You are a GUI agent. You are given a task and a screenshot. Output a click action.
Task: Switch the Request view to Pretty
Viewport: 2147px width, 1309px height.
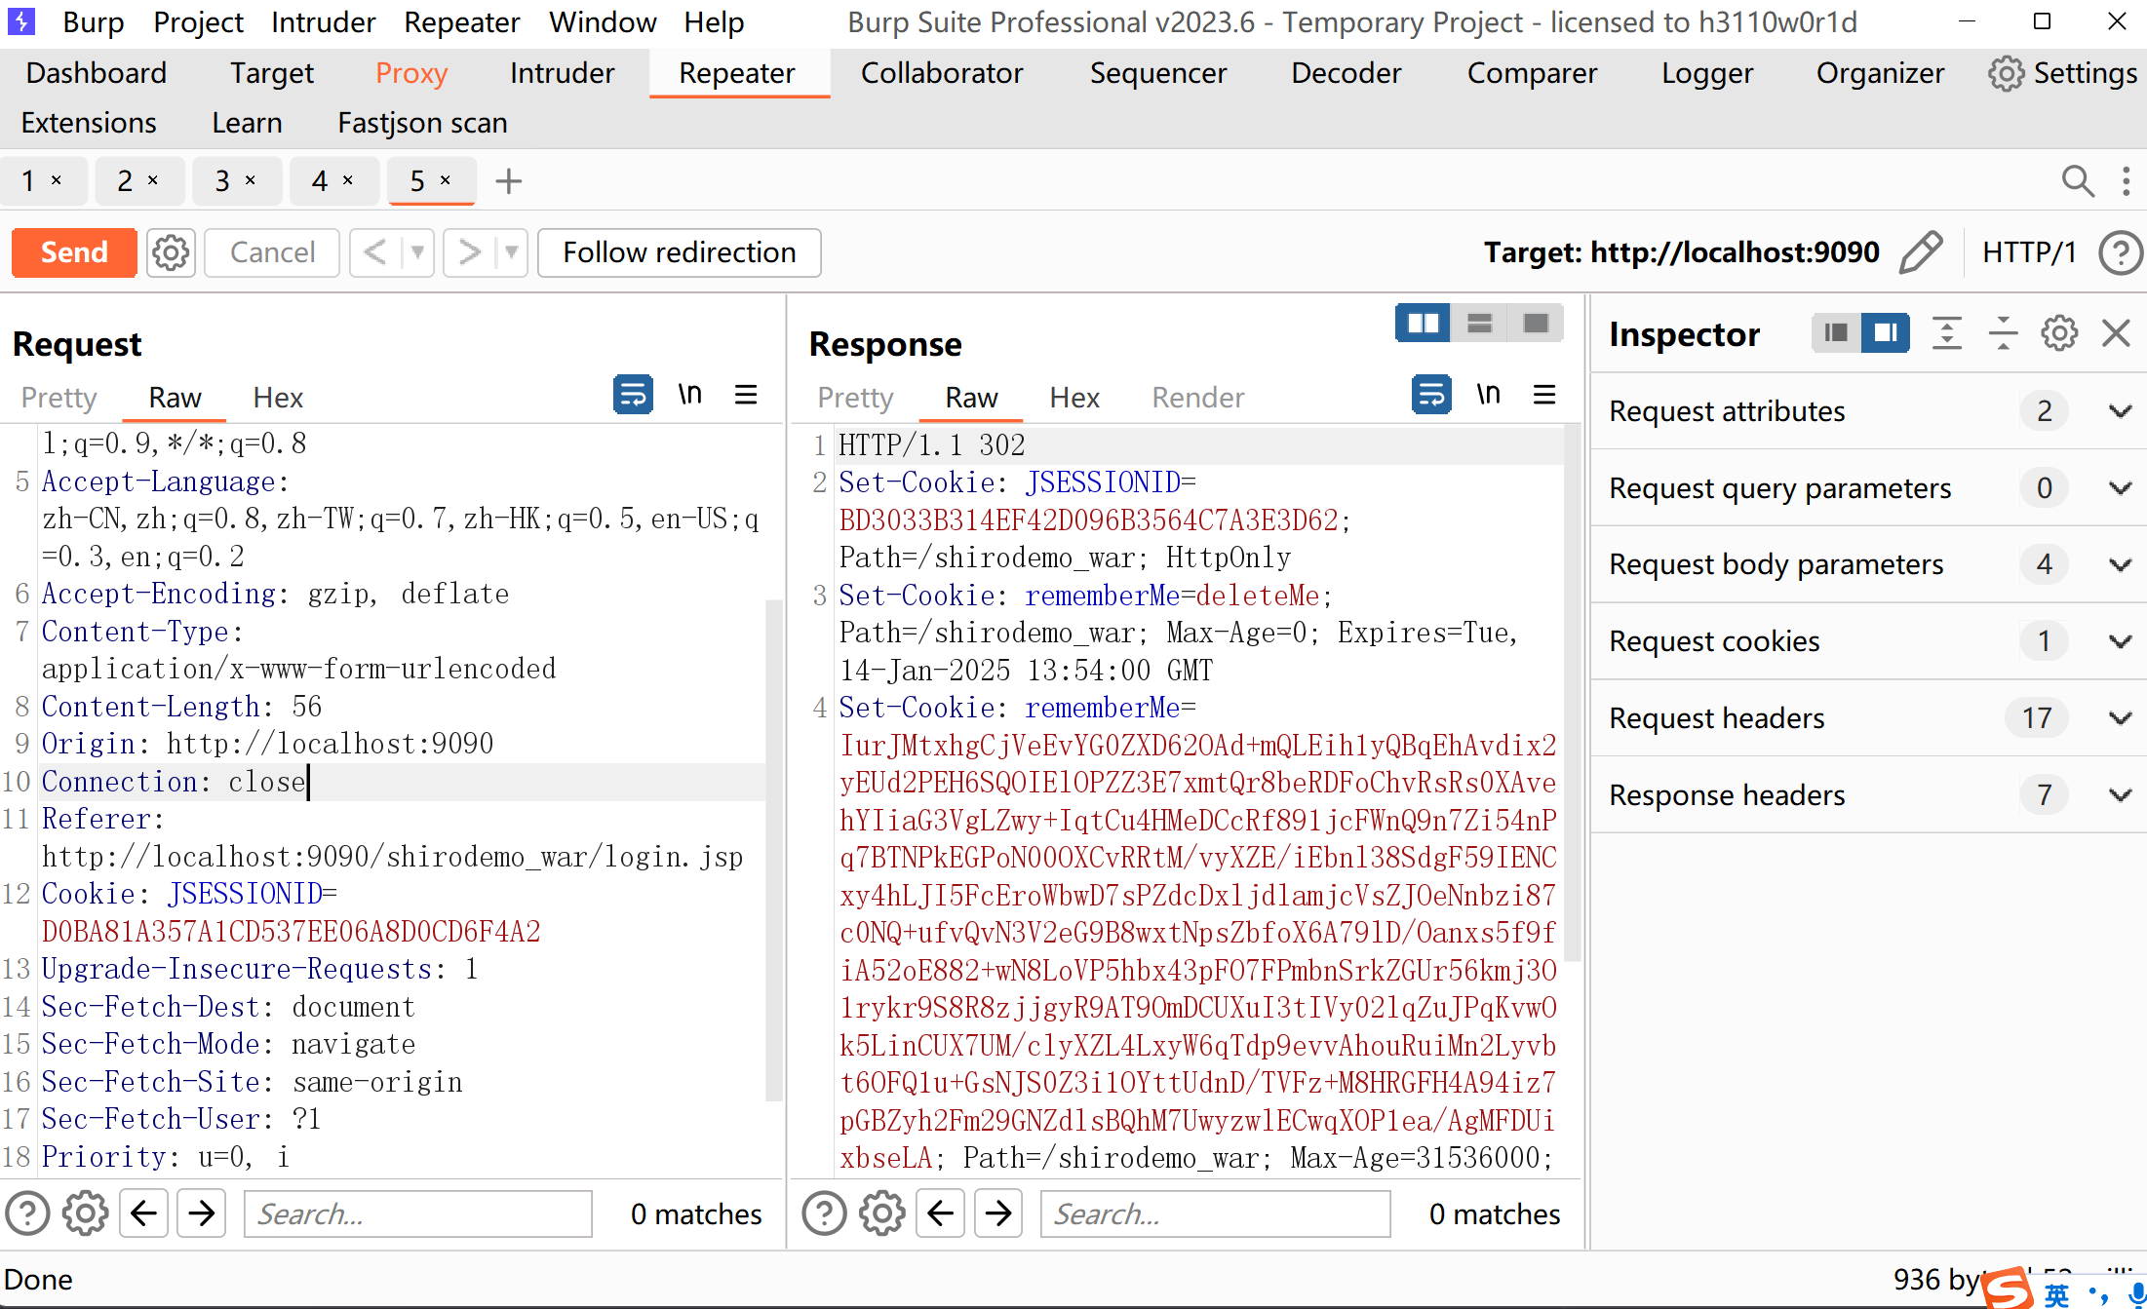59,398
